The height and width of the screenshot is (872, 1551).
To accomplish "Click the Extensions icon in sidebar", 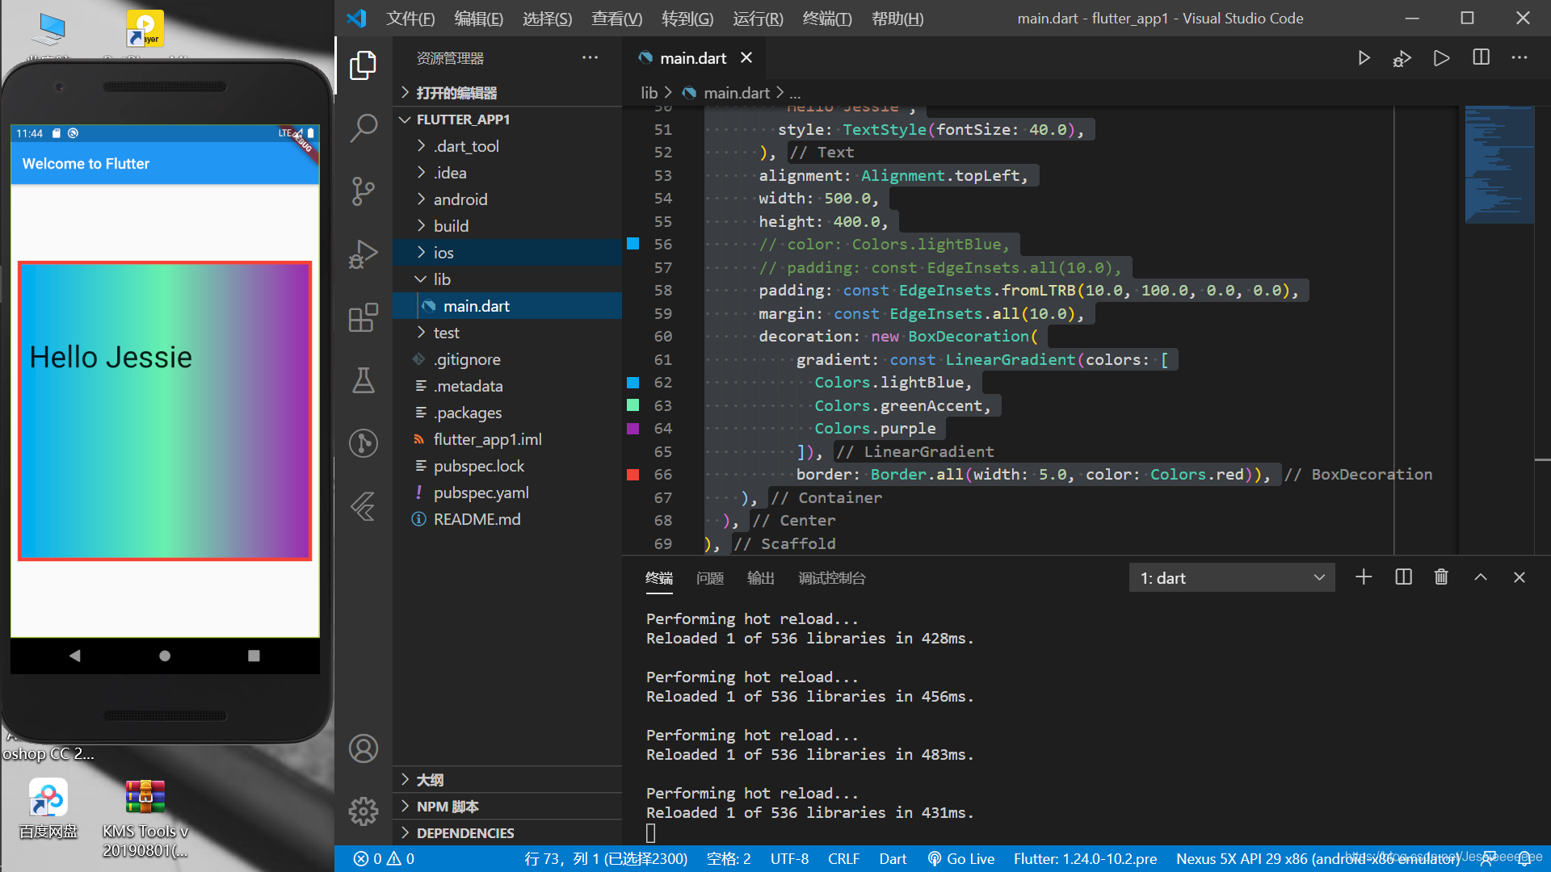I will (364, 320).
